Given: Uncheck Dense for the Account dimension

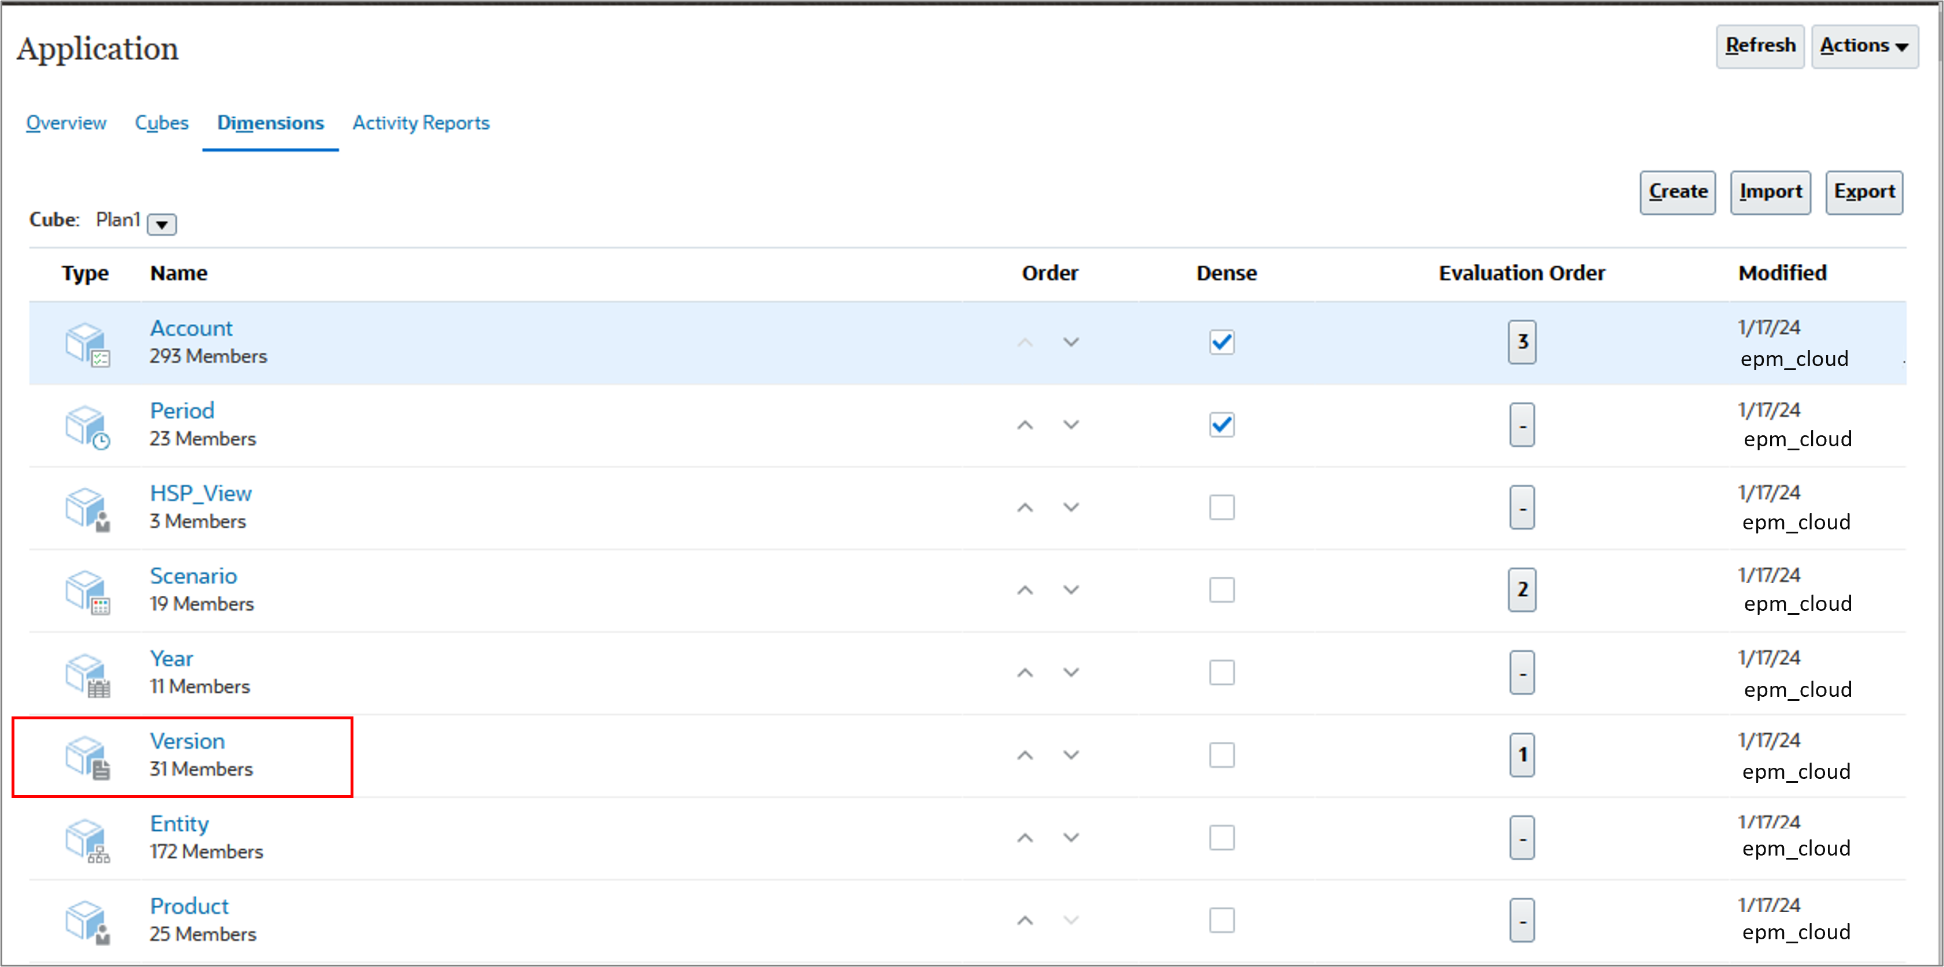Looking at the screenshot, I should tap(1221, 342).
